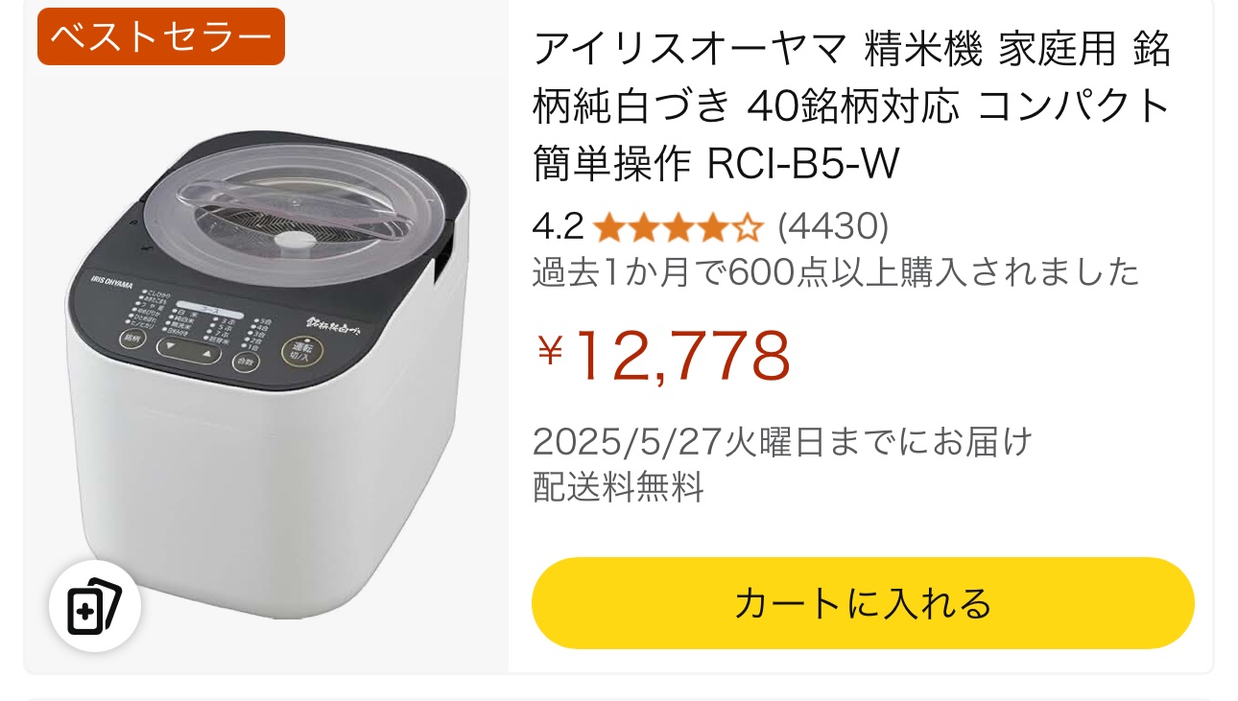Viewport: 1238px width, 701px height.
Task: Click the yen symbol beside price
Action: point(550,351)
